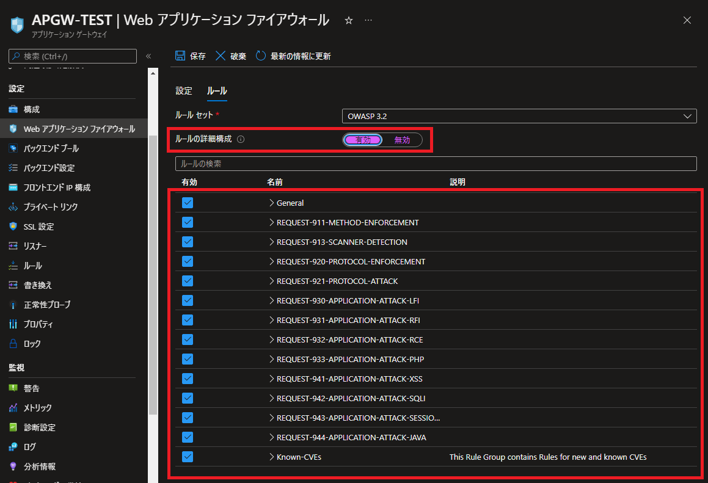Uncheck REQUEST-930-APPLICATION-ATTACK-LFI checkbox
Screen dimensions: 708x483
(188, 300)
